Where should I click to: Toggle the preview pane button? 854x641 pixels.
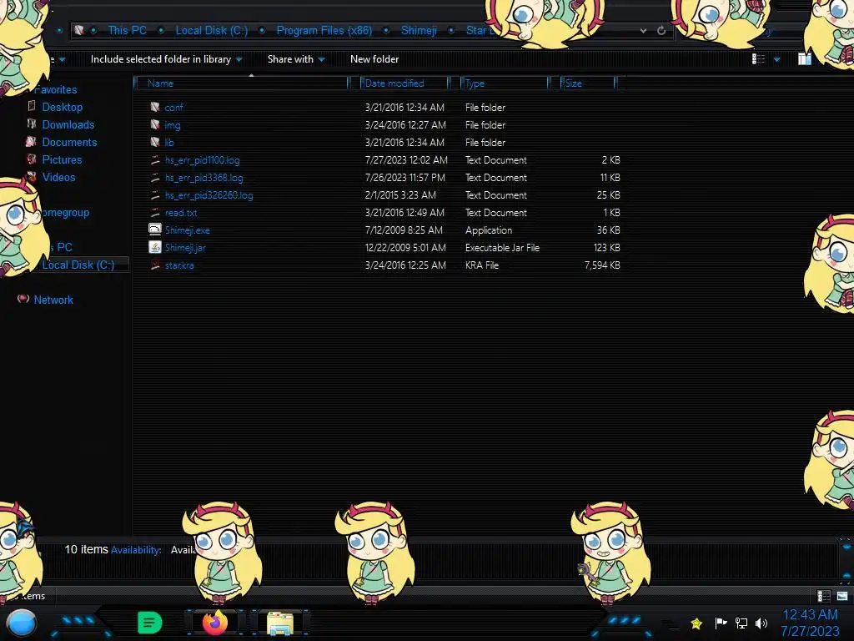pyautogui.click(x=805, y=59)
